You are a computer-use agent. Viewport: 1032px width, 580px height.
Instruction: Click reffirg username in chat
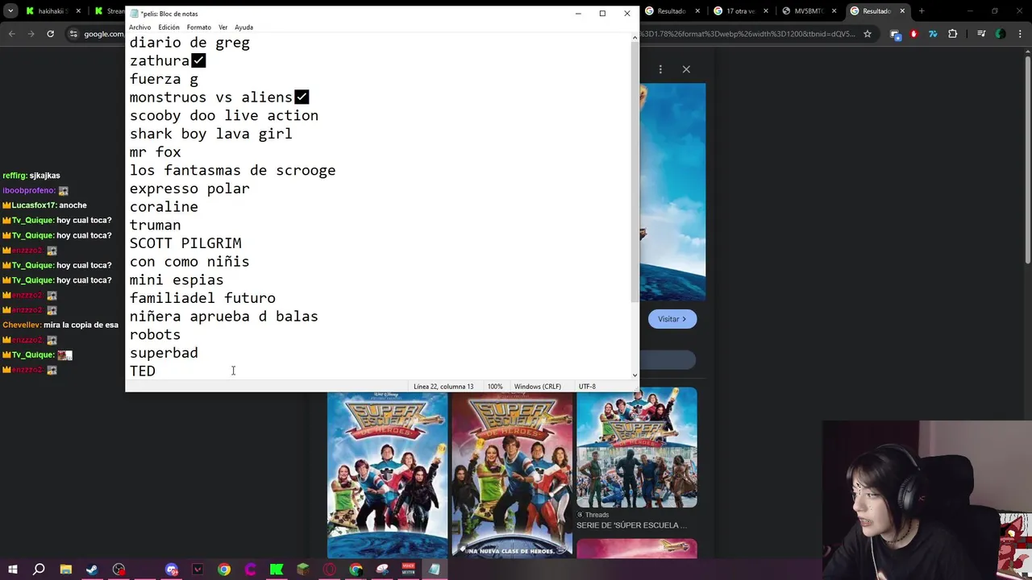coord(14,176)
